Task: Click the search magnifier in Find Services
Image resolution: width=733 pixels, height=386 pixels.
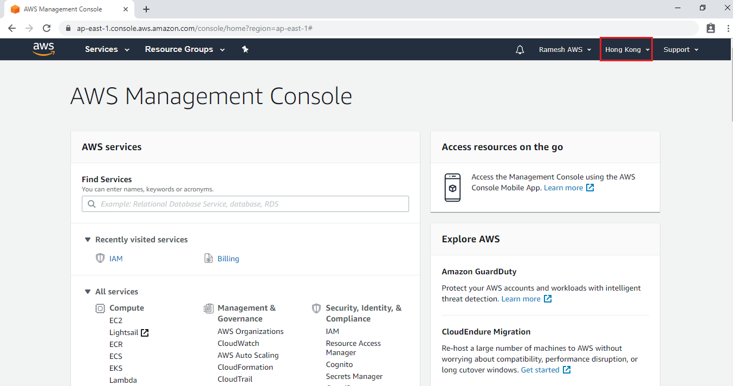Action: [91, 204]
